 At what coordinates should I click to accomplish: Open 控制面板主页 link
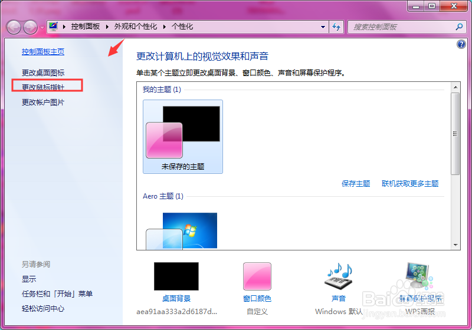42,52
